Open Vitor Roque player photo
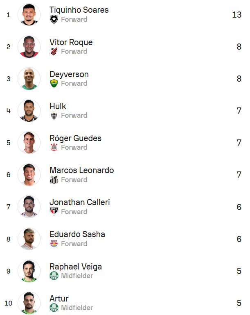250x315 pixels. (x=29, y=47)
